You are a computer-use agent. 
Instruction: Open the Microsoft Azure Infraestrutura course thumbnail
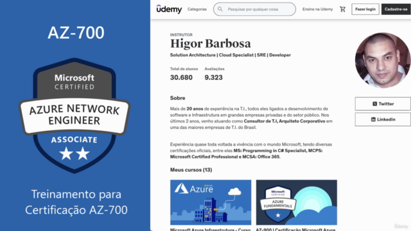point(211,202)
